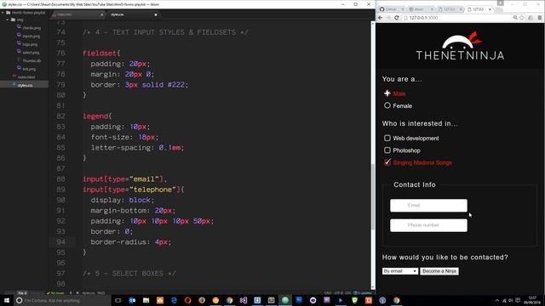
Task: Click the Email input field
Action: [x=428, y=206]
